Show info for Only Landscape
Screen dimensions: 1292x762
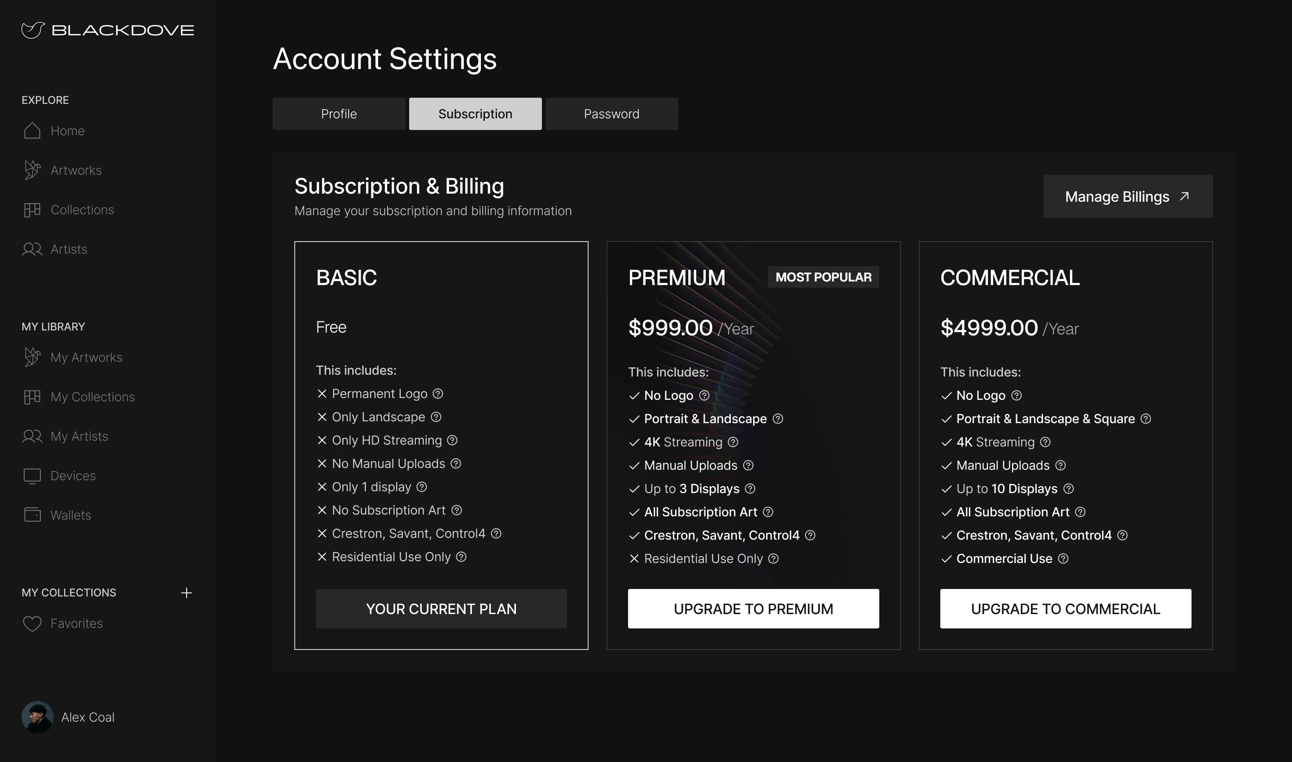coord(436,417)
